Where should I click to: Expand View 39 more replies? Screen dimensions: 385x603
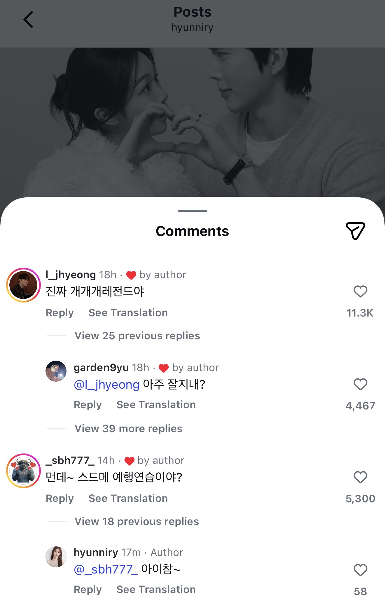click(128, 429)
